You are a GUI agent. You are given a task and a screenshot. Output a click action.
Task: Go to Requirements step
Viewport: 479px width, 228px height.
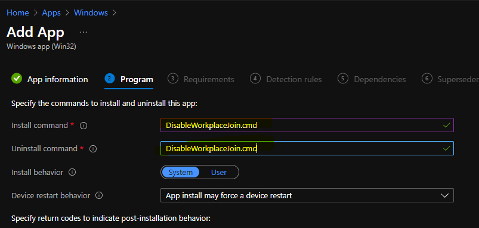tap(209, 80)
